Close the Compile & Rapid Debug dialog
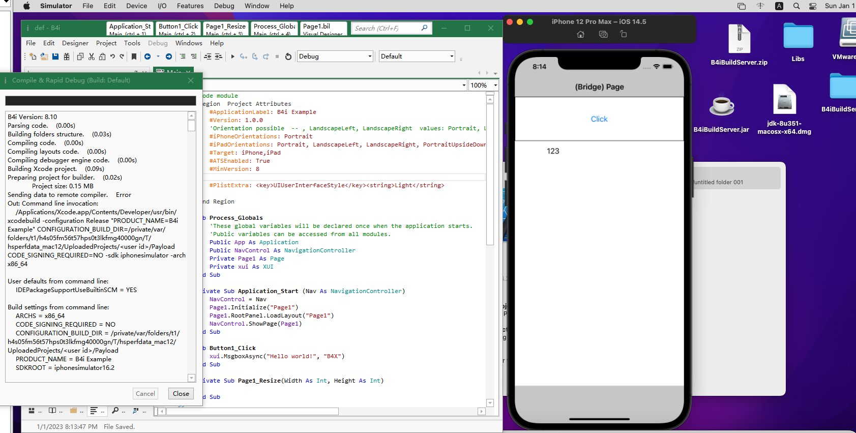Screen dimensions: 856x433 [191, 80]
